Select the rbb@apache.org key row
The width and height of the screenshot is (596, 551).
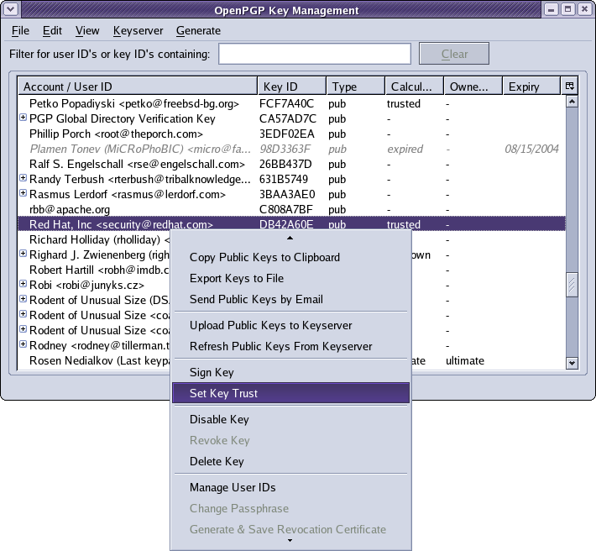pos(291,209)
